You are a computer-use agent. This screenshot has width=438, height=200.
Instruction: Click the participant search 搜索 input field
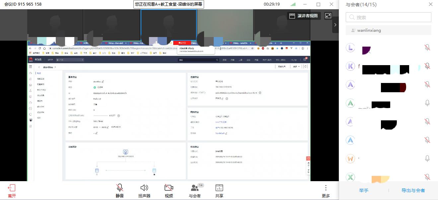click(388, 17)
